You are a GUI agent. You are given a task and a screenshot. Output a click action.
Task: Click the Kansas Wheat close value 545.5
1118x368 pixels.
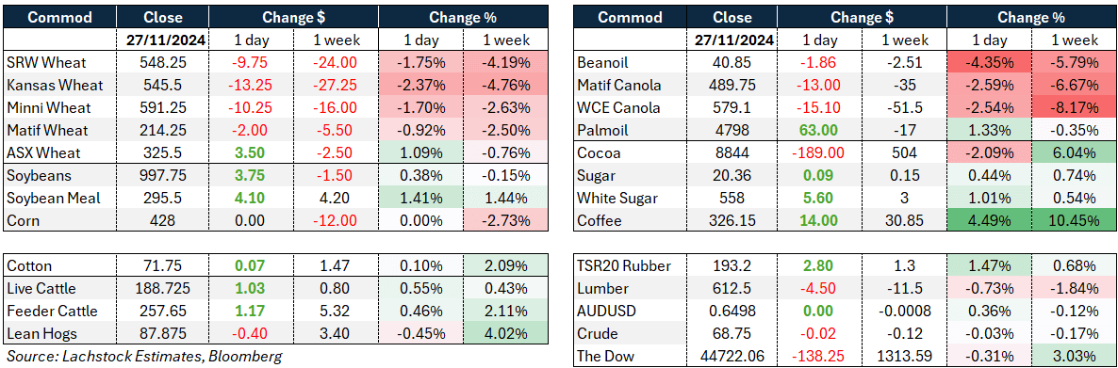162,86
